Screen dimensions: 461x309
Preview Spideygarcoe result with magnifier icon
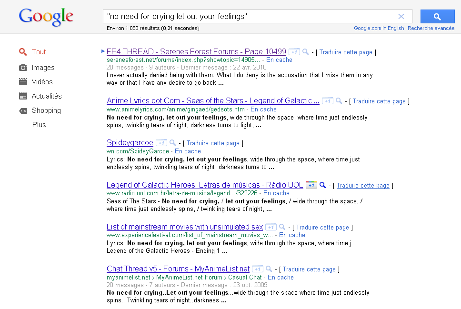(172, 142)
